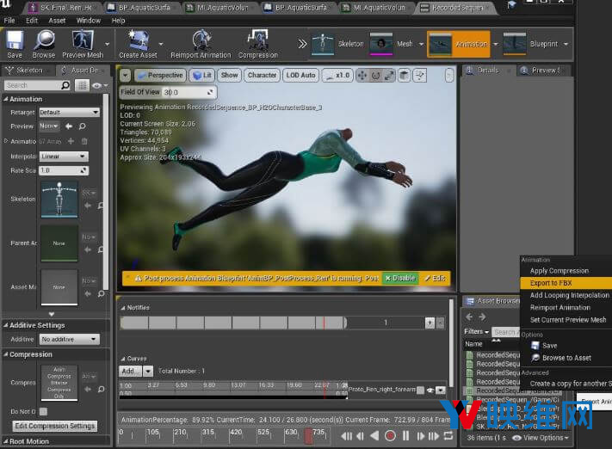
Task: Toggle the property matrix grid button
Action: [x=83, y=85]
